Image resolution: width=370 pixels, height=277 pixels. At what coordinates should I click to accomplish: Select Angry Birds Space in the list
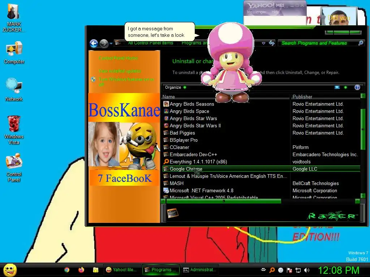point(261,111)
